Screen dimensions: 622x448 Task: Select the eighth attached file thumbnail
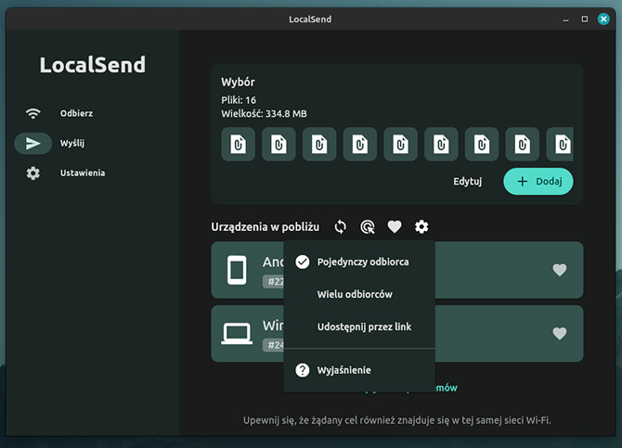coord(523,144)
